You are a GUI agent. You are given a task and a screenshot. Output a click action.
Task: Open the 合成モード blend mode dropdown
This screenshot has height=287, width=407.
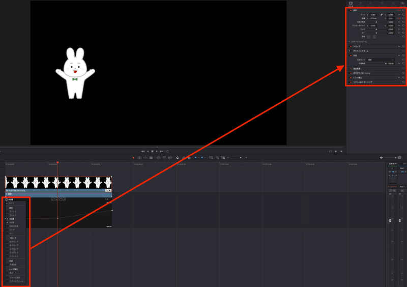pos(381,60)
